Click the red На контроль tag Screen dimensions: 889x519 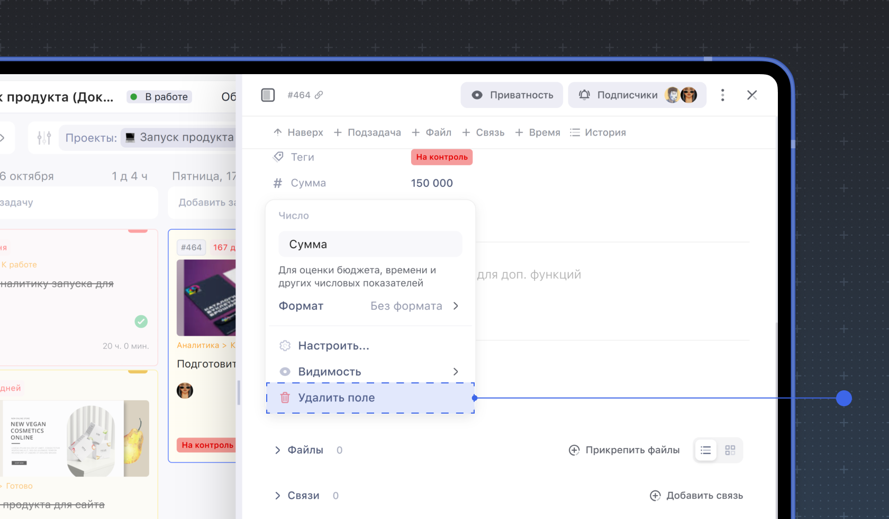click(442, 157)
